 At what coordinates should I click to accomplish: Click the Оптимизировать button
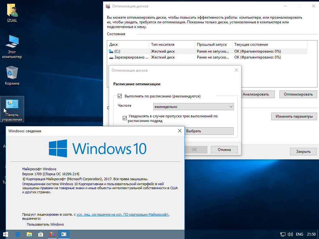pyautogui.click(x=298, y=94)
